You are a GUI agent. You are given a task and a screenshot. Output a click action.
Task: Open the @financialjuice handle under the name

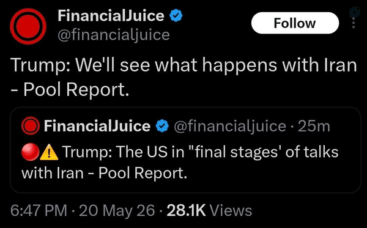point(114,35)
